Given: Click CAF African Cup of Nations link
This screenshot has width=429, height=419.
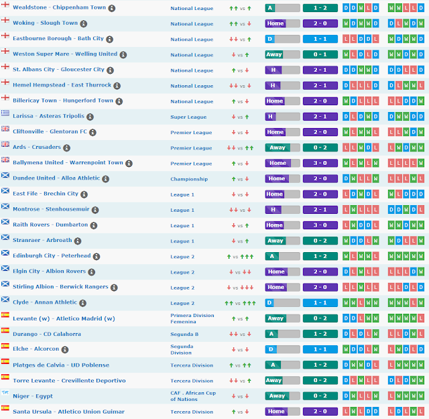Looking at the screenshot, I should pyautogui.click(x=193, y=396).
